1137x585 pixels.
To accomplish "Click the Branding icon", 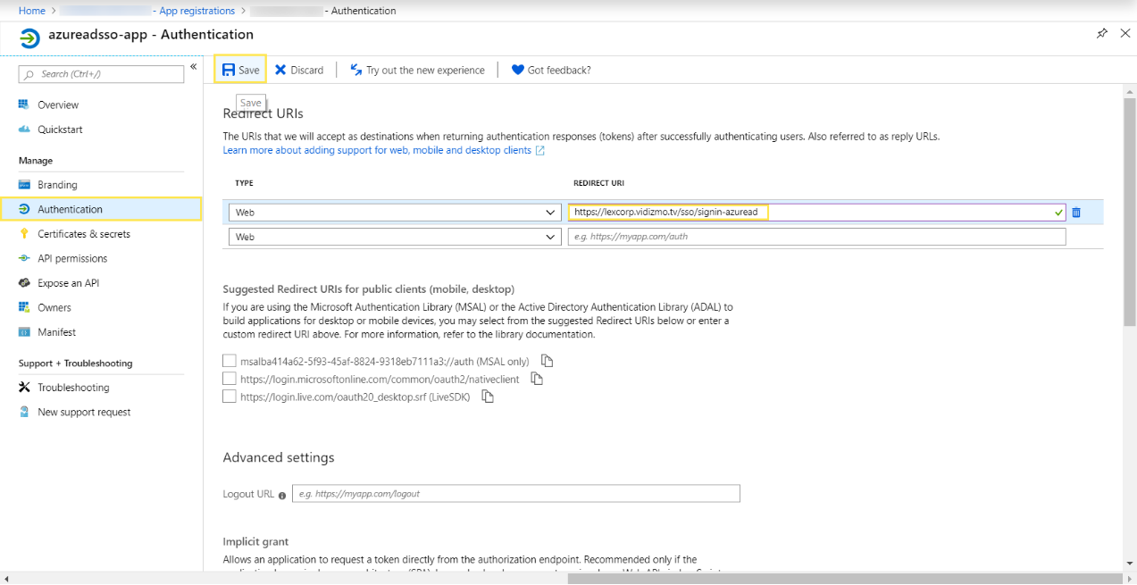I will click(24, 185).
